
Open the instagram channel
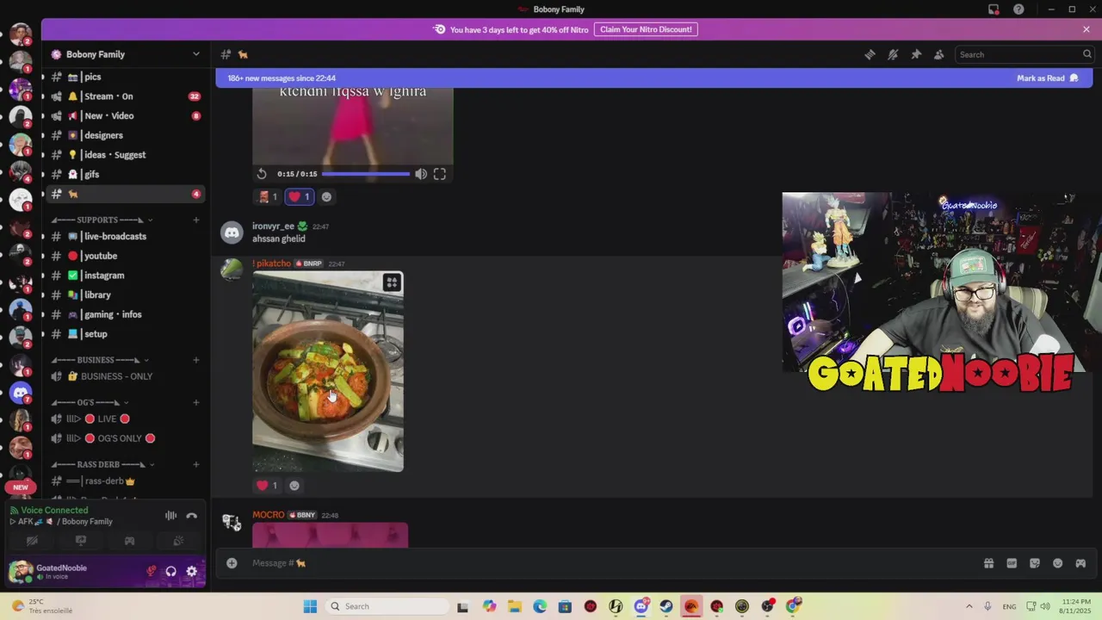pos(125,276)
